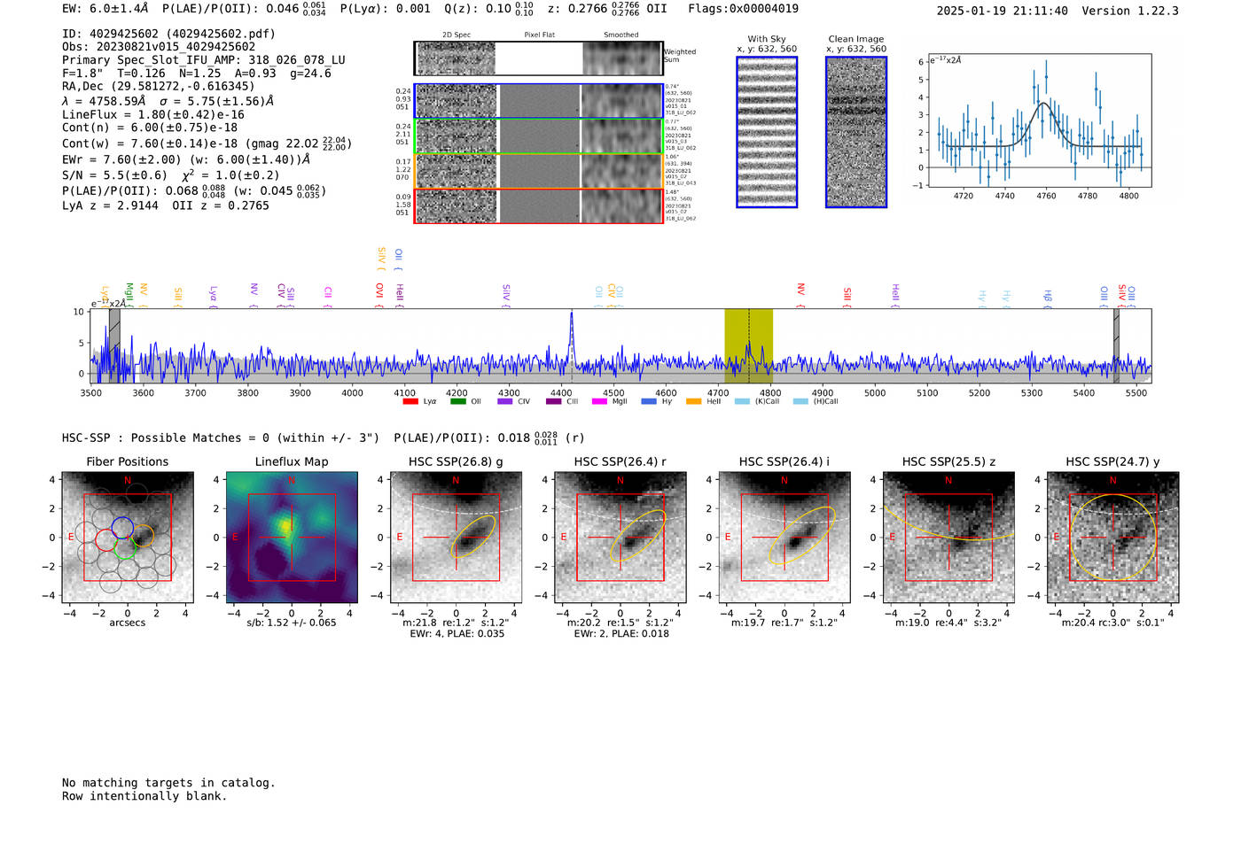
Task: Click the Primary Spec_Slot_IFU_AMP line
Action: point(204,60)
